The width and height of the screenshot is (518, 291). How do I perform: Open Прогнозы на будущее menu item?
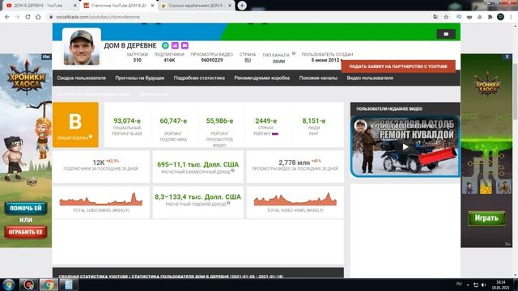140,78
